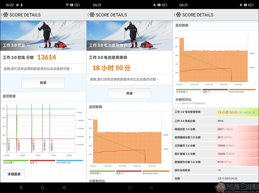Tap the back chevron in the right SCORE DETAILS header
259x193 pixels.
174,15
